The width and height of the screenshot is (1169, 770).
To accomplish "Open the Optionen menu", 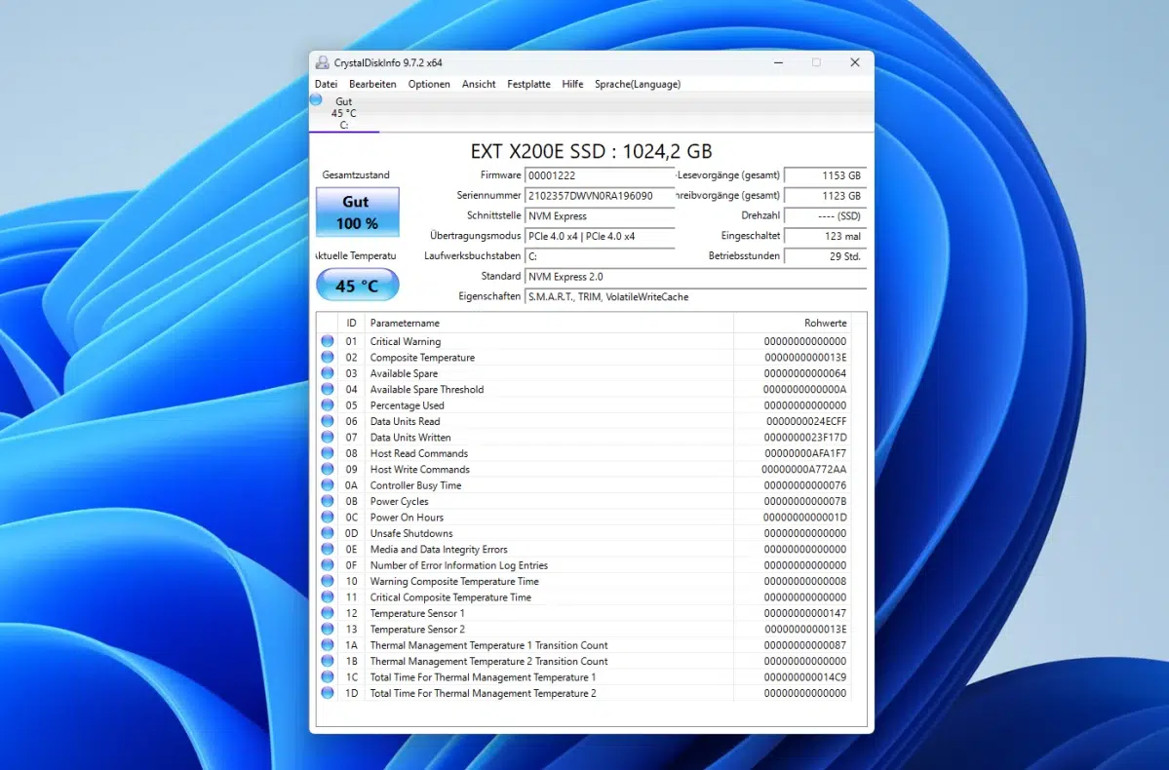I will pyautogui.click(x=429, y=84).
